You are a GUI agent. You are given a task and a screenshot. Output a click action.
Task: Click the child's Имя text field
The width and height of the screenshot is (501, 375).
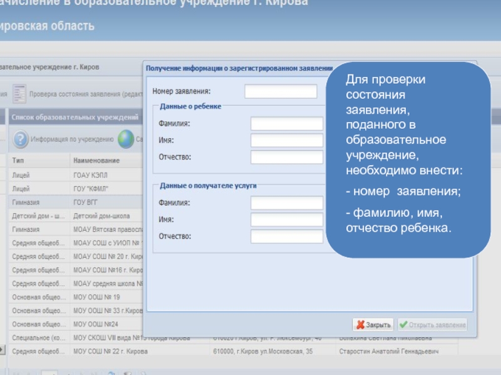[x=286, y=141]
